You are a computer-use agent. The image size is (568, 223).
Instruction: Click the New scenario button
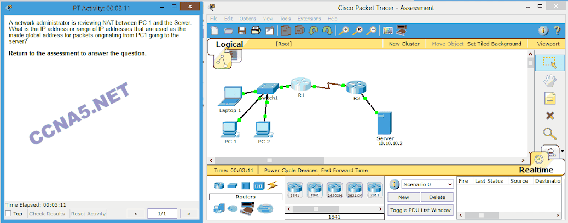click(x=403, y=197)
